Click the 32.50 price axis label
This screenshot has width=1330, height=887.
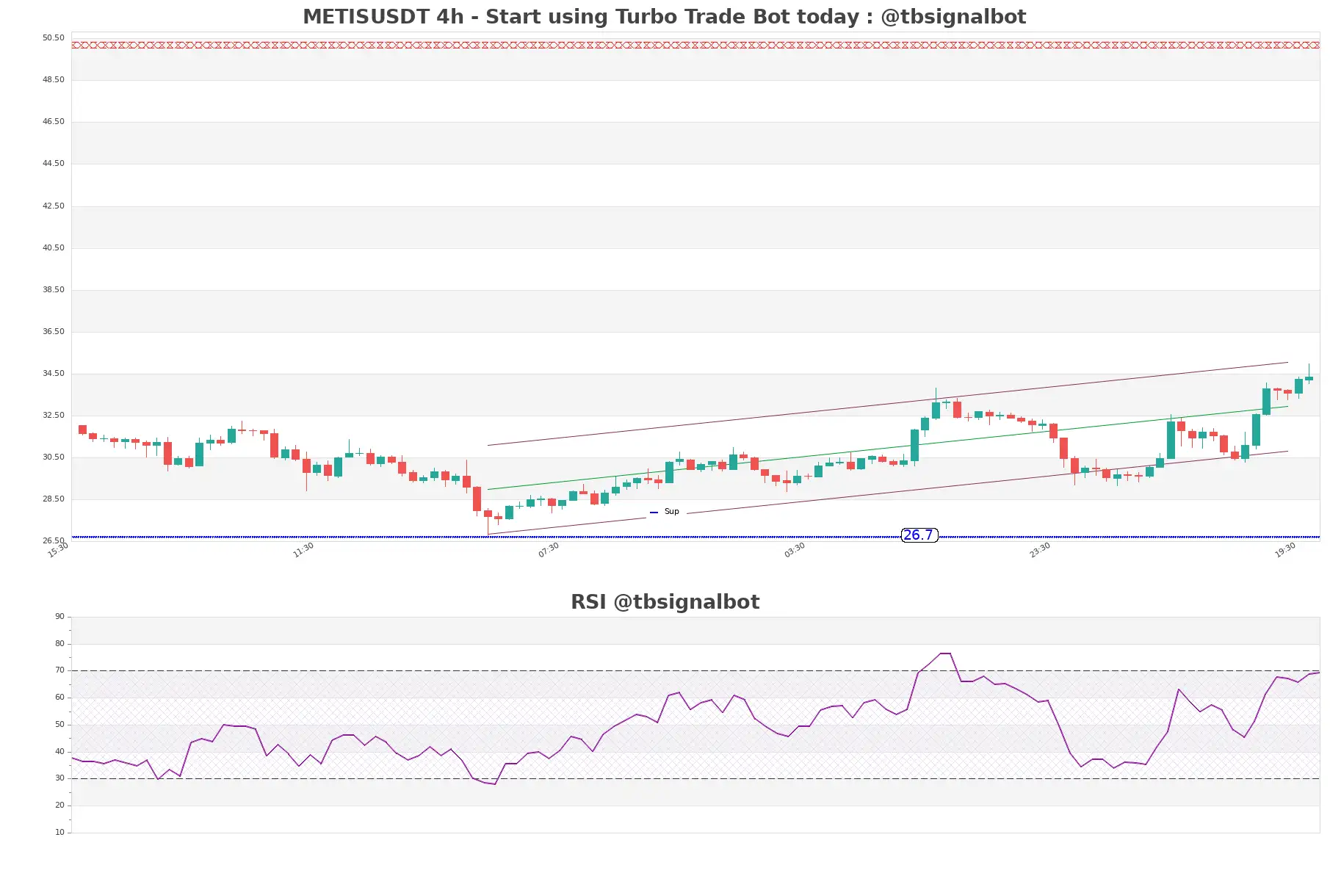(53, 415)
